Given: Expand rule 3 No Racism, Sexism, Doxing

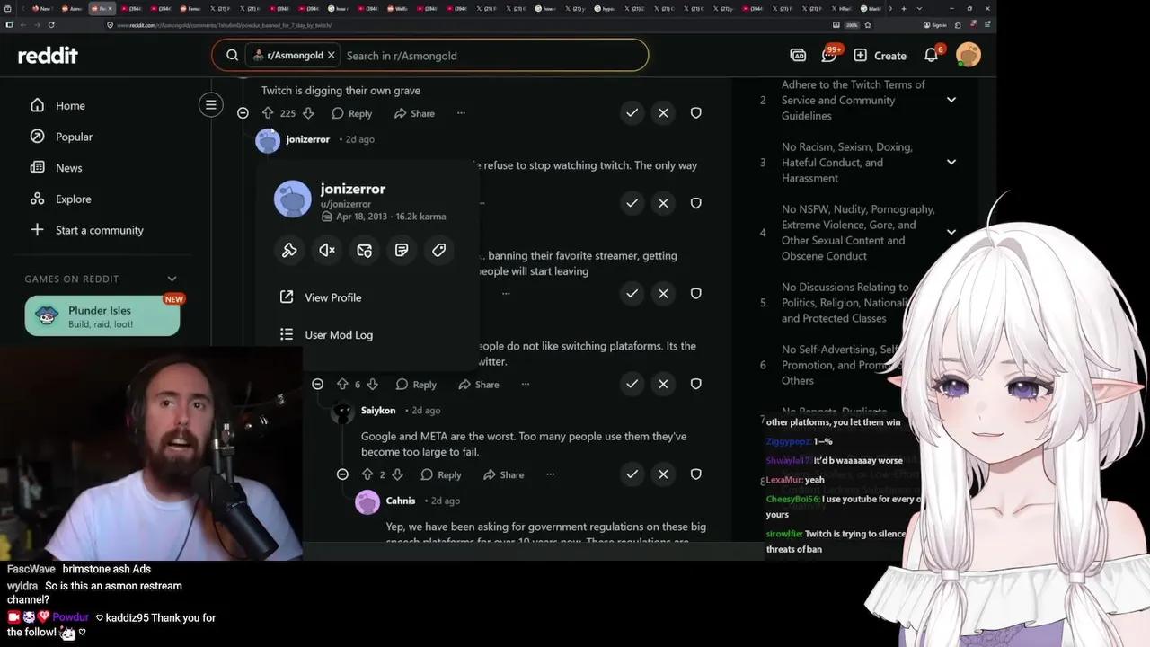Looking at the screenshot, I should click(x=951, y=163).
